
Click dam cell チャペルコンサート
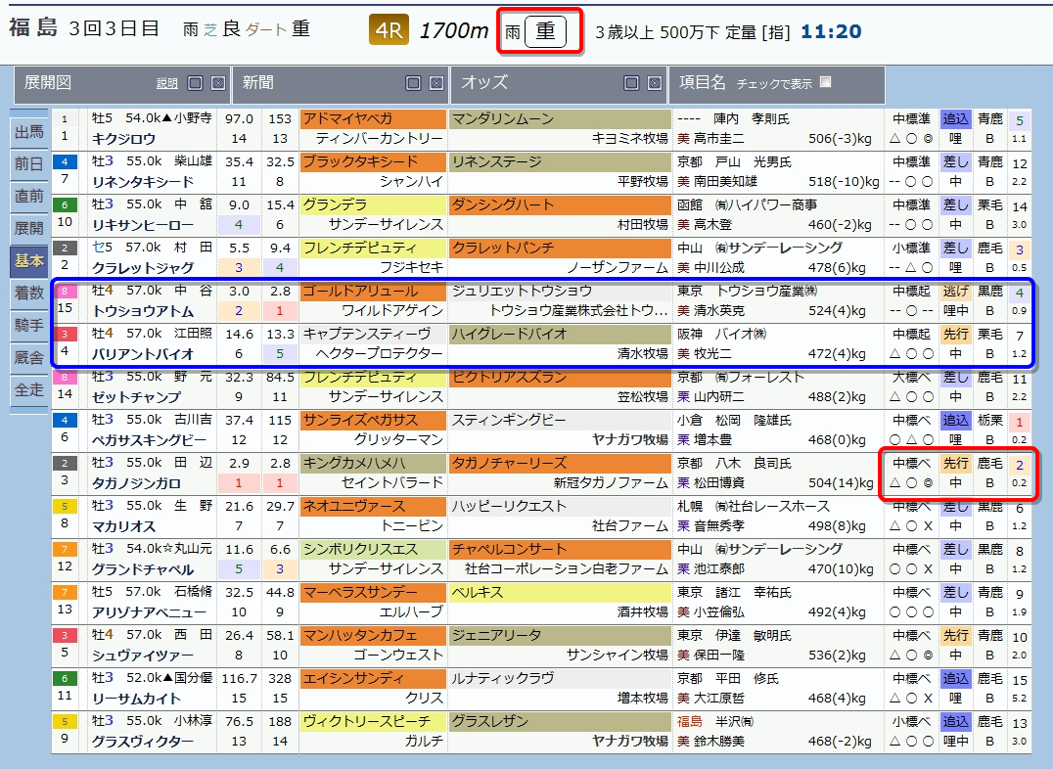click(560, 549)
